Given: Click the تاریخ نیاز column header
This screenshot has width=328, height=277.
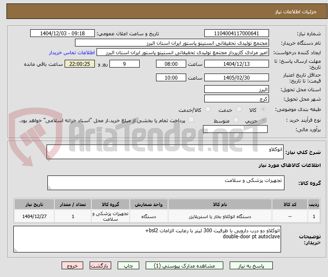Looking at the screenshot, I should [x=34, y=204].
